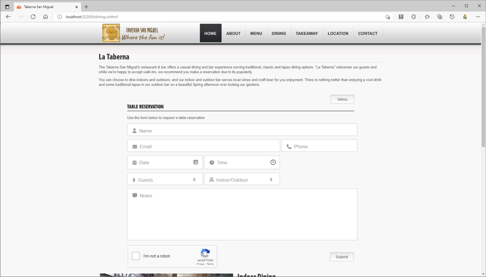Reload the page with refresh icon

click(x=33, y=17)
